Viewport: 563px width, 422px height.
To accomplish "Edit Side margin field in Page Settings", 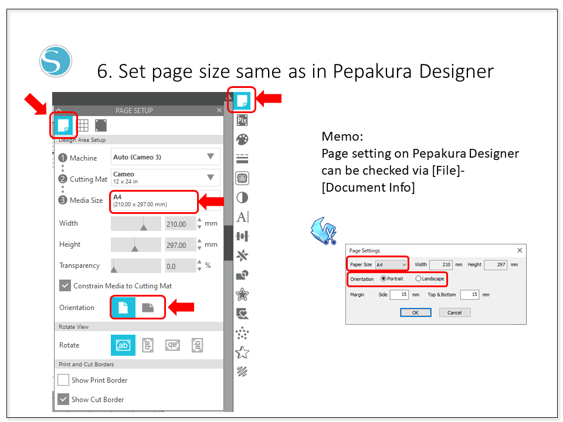I will click(399, 295).
